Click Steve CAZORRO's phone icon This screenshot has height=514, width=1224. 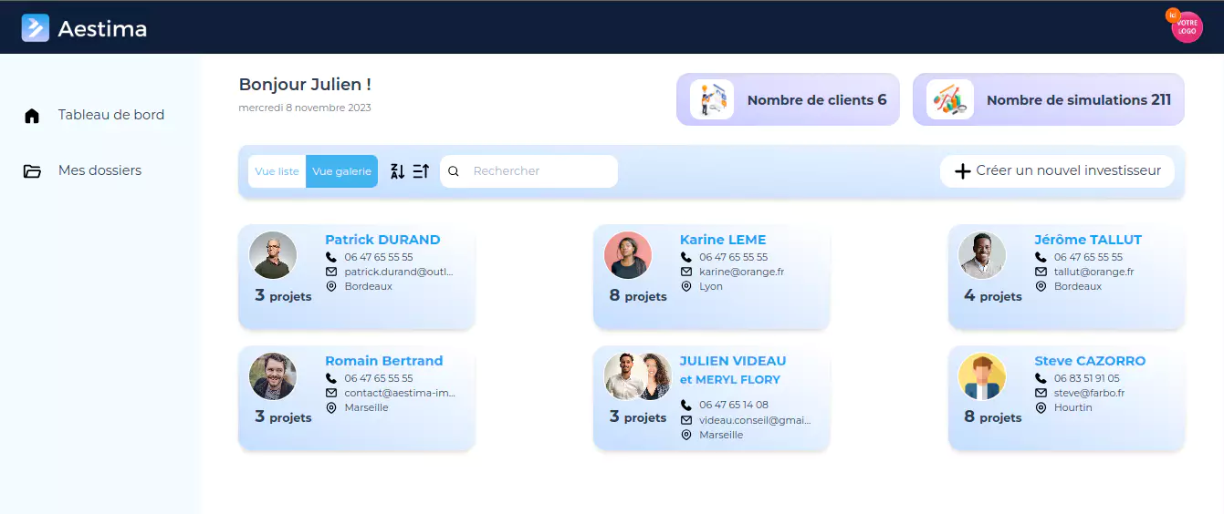[x=1041, y=378]
